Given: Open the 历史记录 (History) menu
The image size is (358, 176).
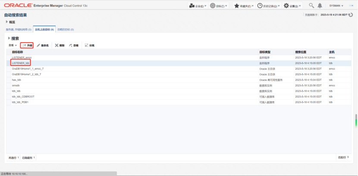Looking at the screenshot, I should pos(268,6).
